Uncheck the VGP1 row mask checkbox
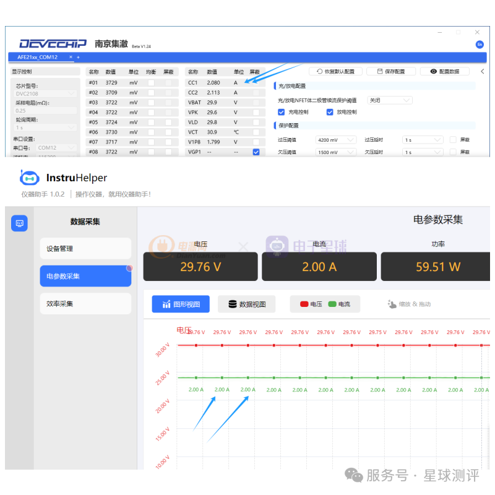Viewport: 495px width, 495px height. pos(256,152)
